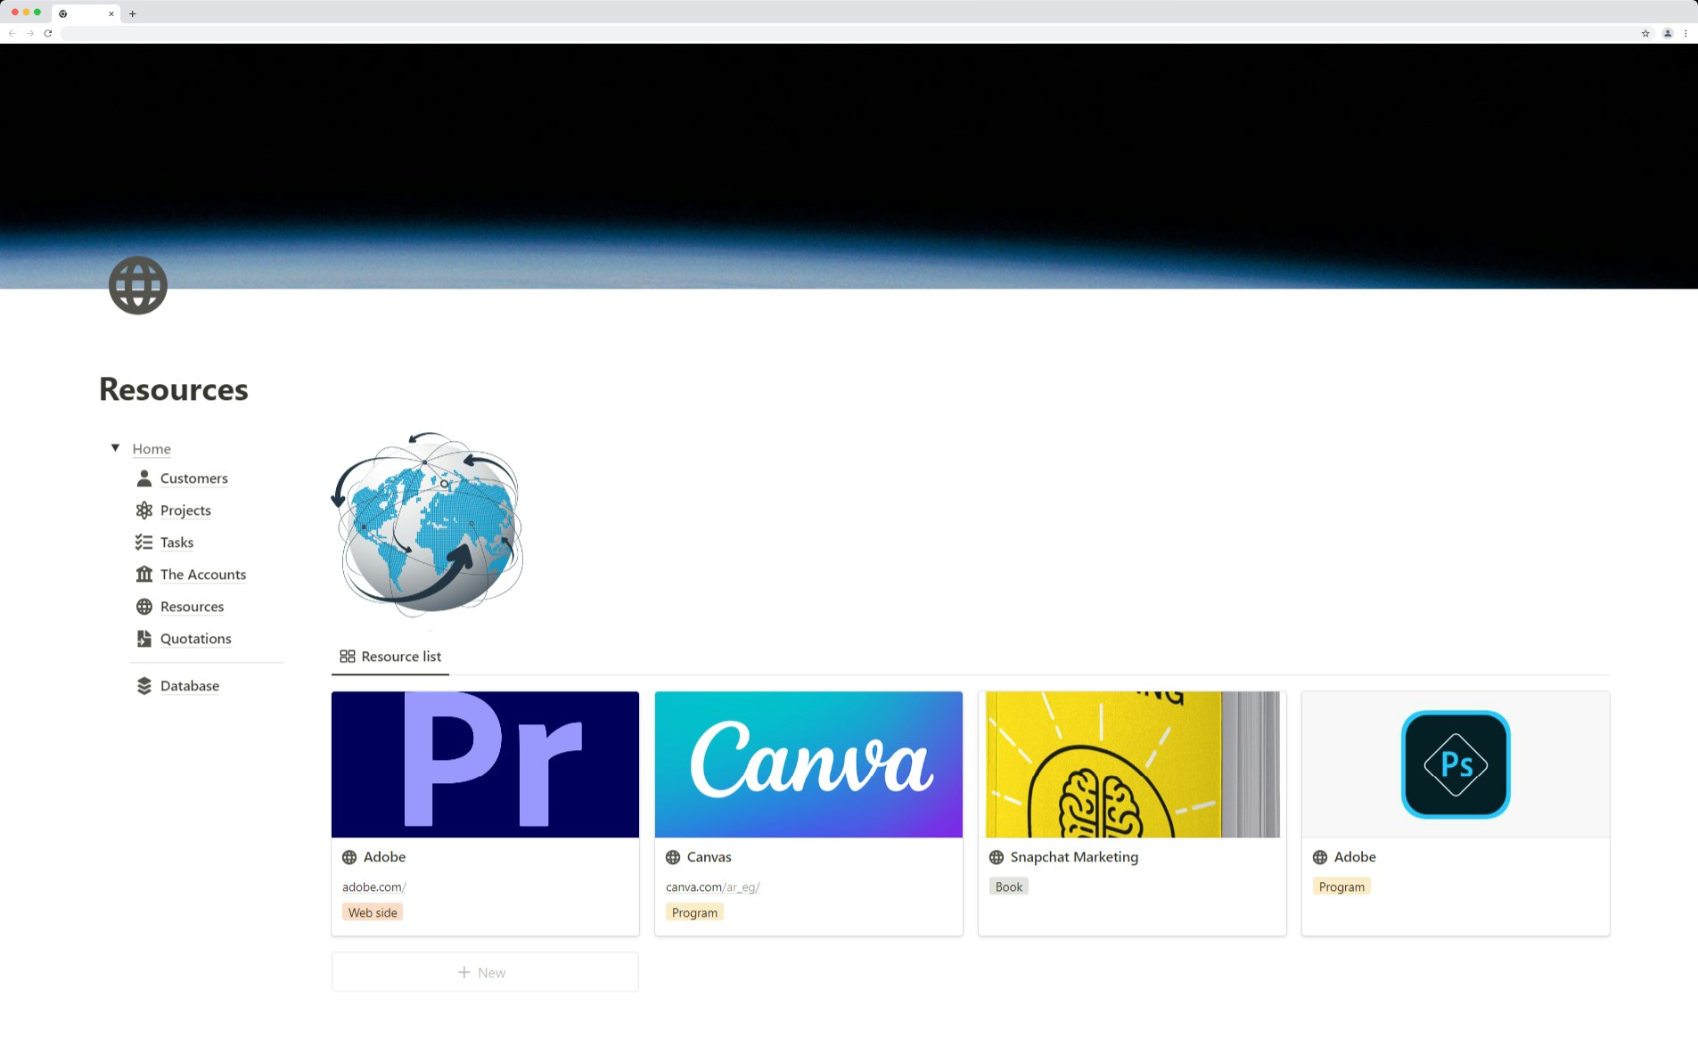Image resolution: width=1698 pixels, height=1045 pixels.
Task: Open the Customers page link
Action: (x=194, y=478)
